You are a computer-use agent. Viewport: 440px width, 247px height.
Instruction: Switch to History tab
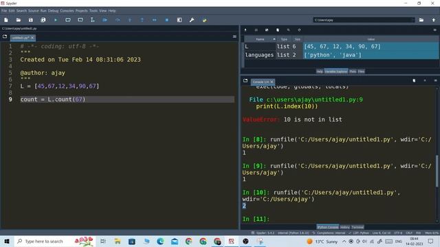[x=345, y=227]
